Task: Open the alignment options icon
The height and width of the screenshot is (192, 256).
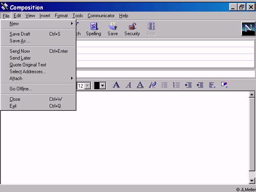Action: click(x=212, y=85)
